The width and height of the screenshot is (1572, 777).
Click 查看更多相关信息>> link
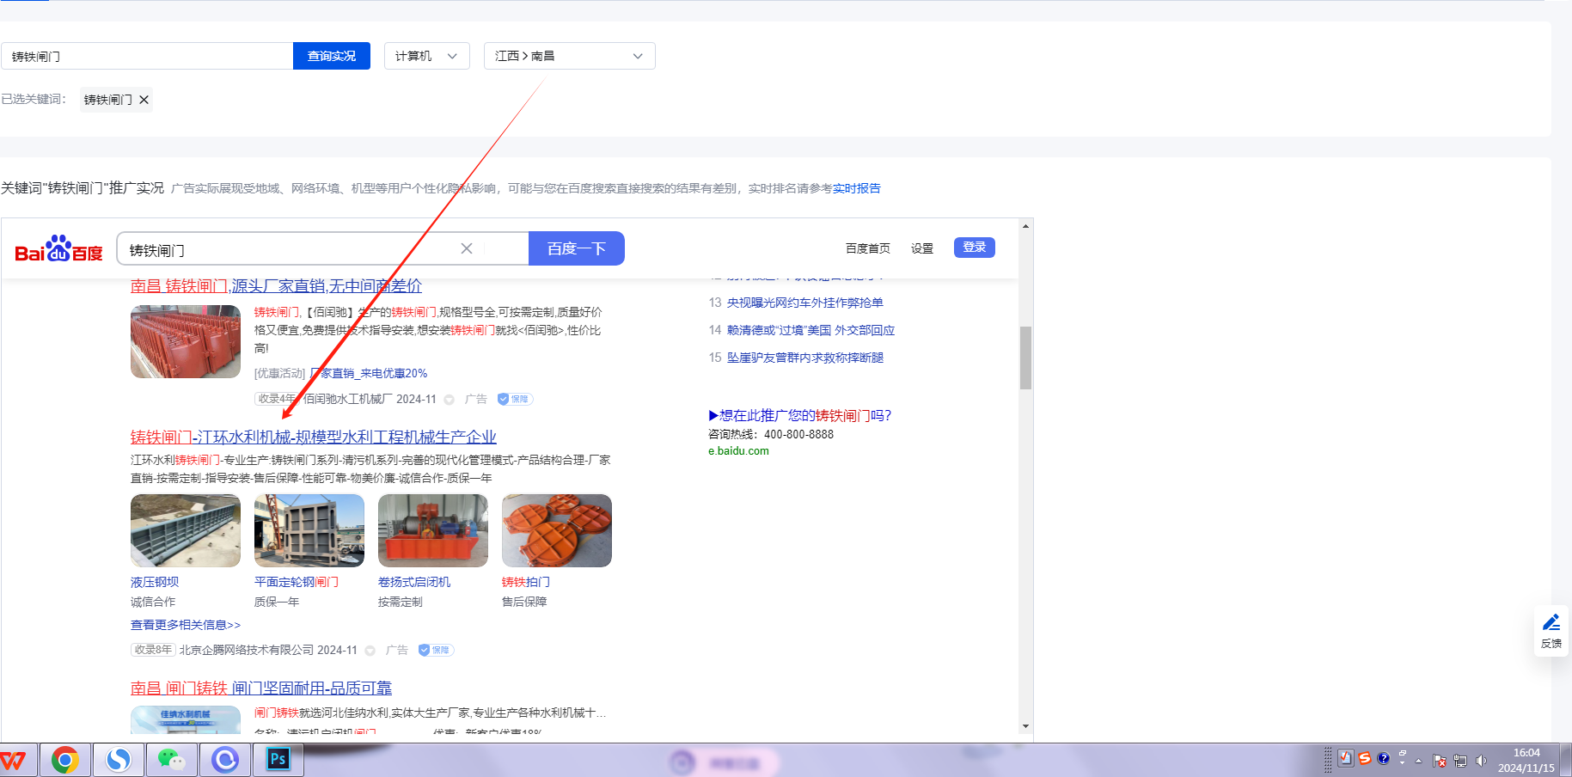pyautogui.click(x=186, y=625)
